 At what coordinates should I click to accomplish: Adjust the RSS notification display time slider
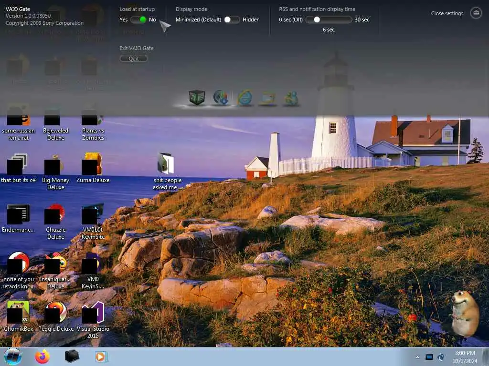click(329, 20)
